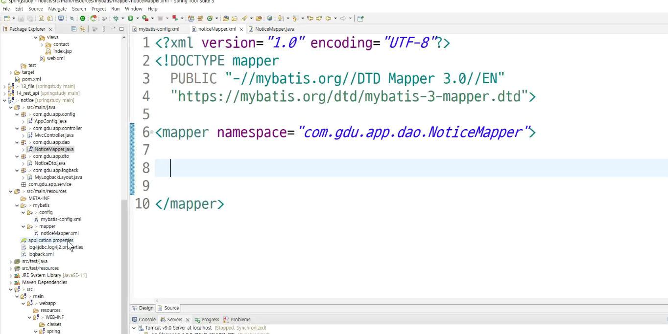
Task: Toggle Link with Editor in Package Explorer
Action: tap(83, 29)
